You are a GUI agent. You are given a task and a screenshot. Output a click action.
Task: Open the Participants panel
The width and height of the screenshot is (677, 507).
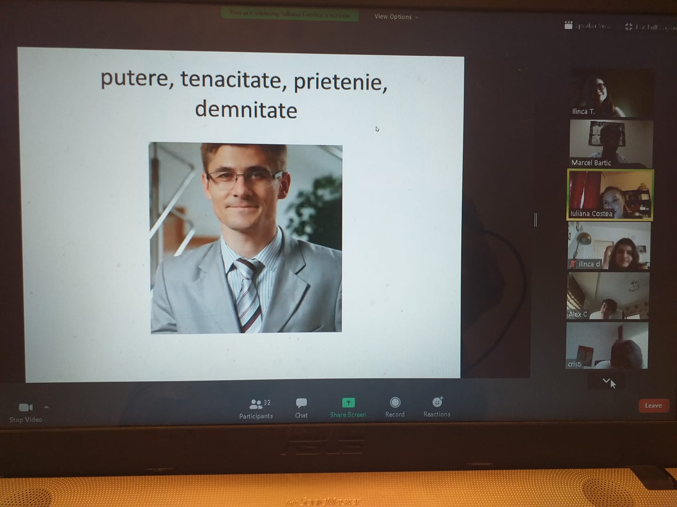[x=256, y=408]
